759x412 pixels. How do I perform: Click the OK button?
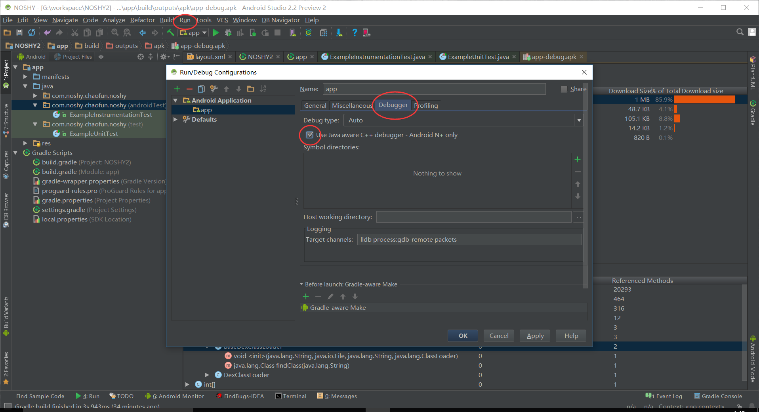pyautogui.click(x=463, y=336)
